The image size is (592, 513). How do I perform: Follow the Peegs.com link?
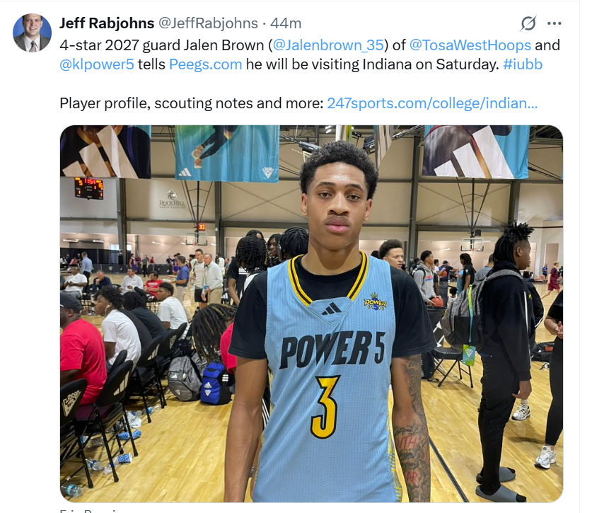(x=205, y=64)
